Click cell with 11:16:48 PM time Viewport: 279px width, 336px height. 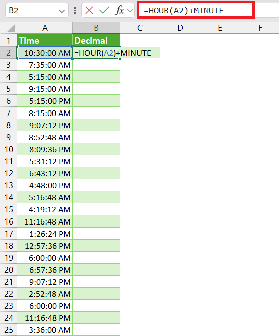pyautogui.click(x=45, y=318)
